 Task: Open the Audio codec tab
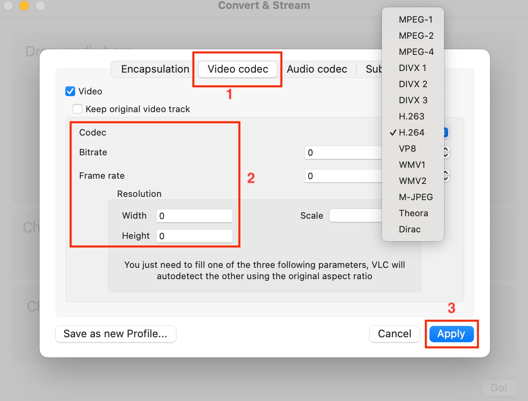pos(317,69)
